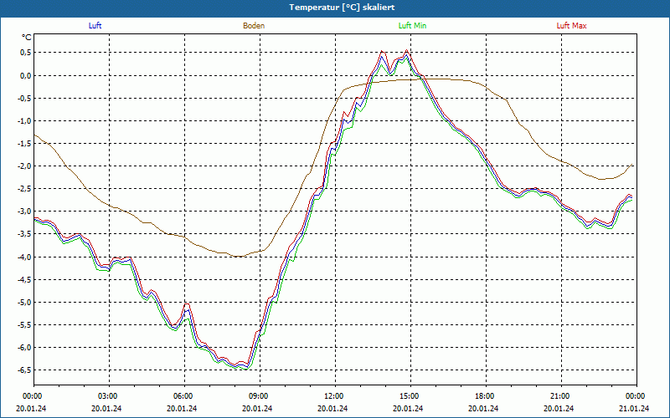Select the red 'Luft Max' legend label
Viewport: 670px width, 418px height.
point(571,26)
